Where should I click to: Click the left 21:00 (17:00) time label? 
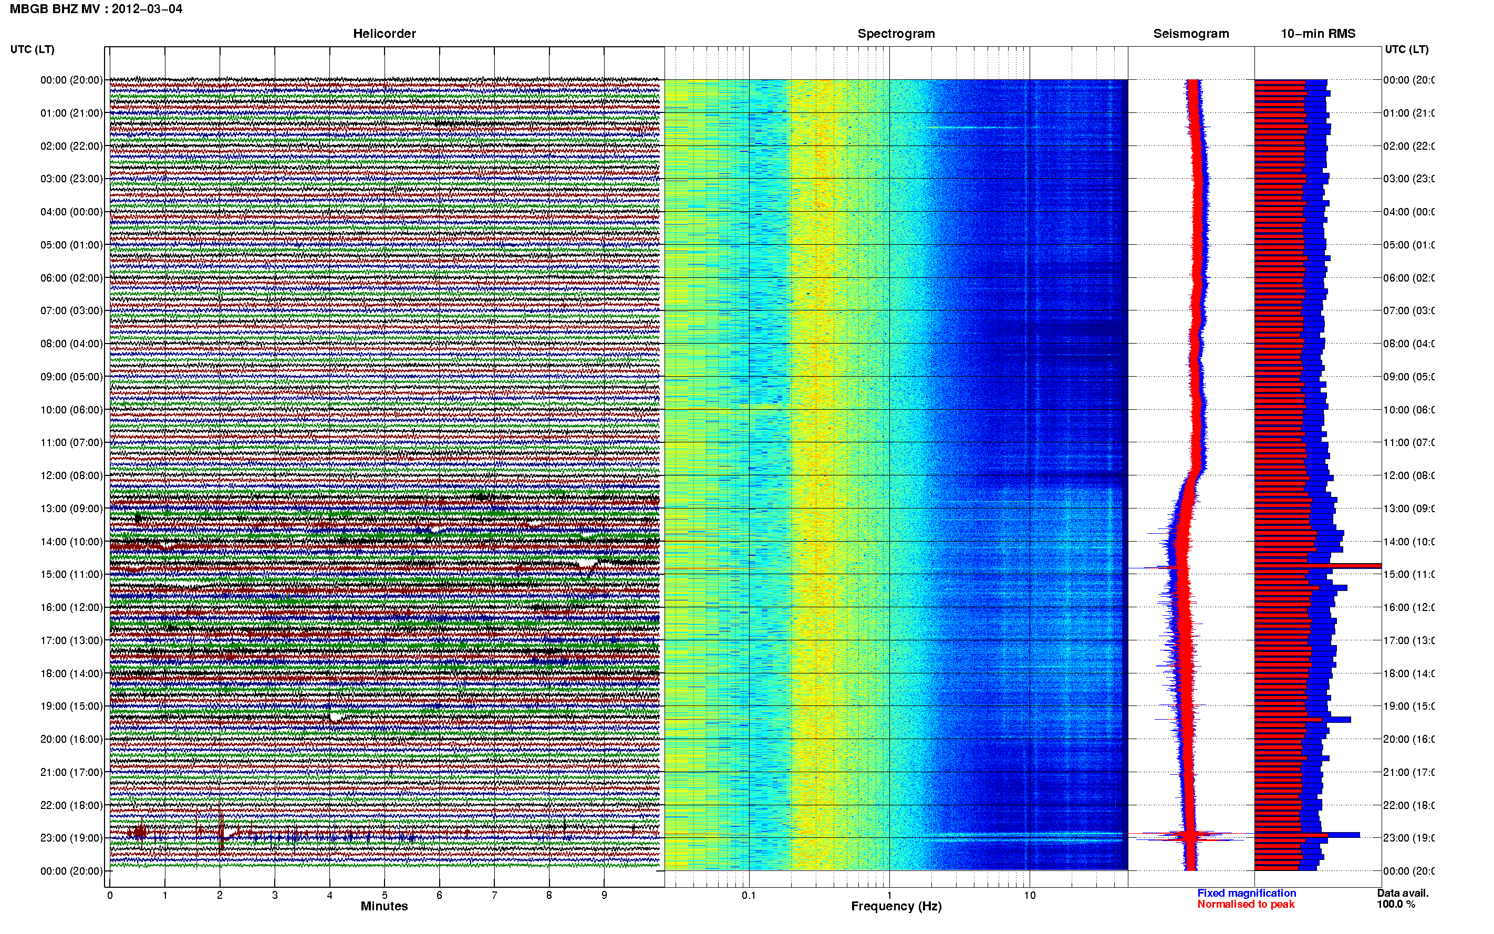(x=71, y=772)
